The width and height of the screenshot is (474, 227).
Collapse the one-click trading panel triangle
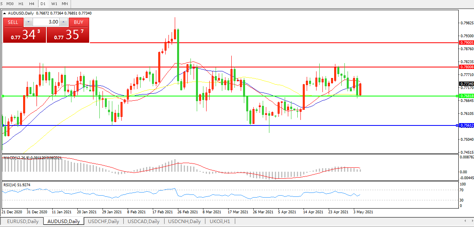[4, 13]
